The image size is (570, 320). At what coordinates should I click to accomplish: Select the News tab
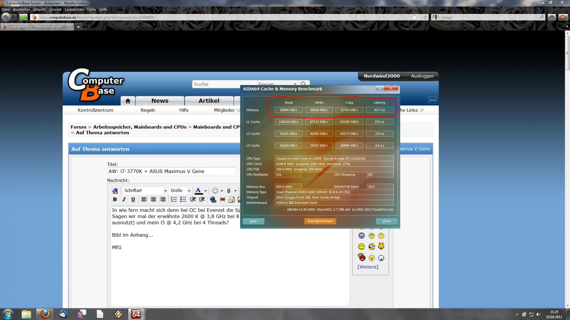(160, 101)
